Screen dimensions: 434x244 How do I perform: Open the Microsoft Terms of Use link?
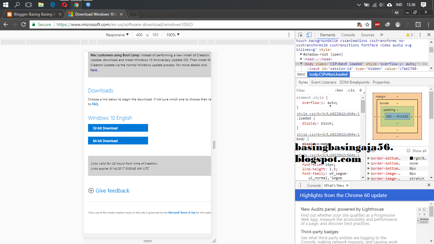[182, 213]
